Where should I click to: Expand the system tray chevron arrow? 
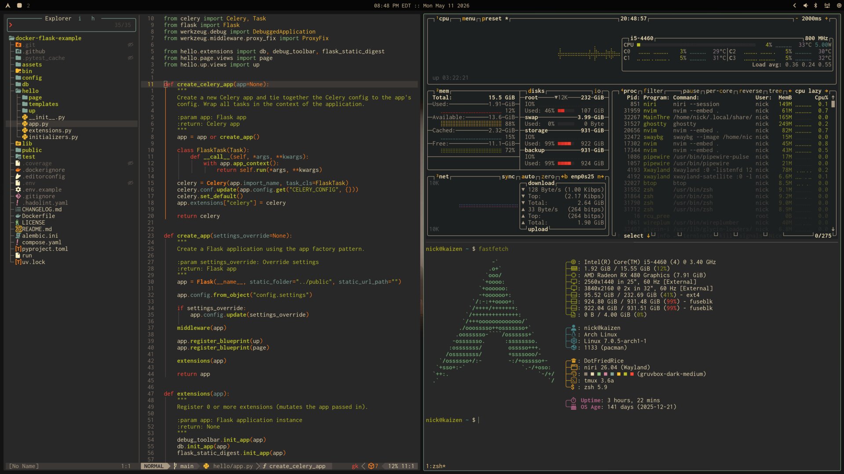coord(794,6)
